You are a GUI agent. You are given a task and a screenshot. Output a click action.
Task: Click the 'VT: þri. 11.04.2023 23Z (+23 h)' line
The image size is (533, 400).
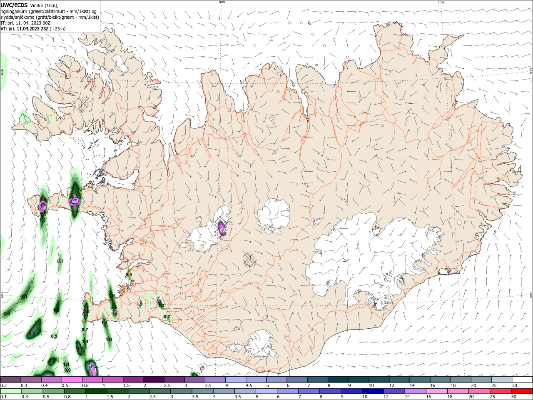point(33,29)
